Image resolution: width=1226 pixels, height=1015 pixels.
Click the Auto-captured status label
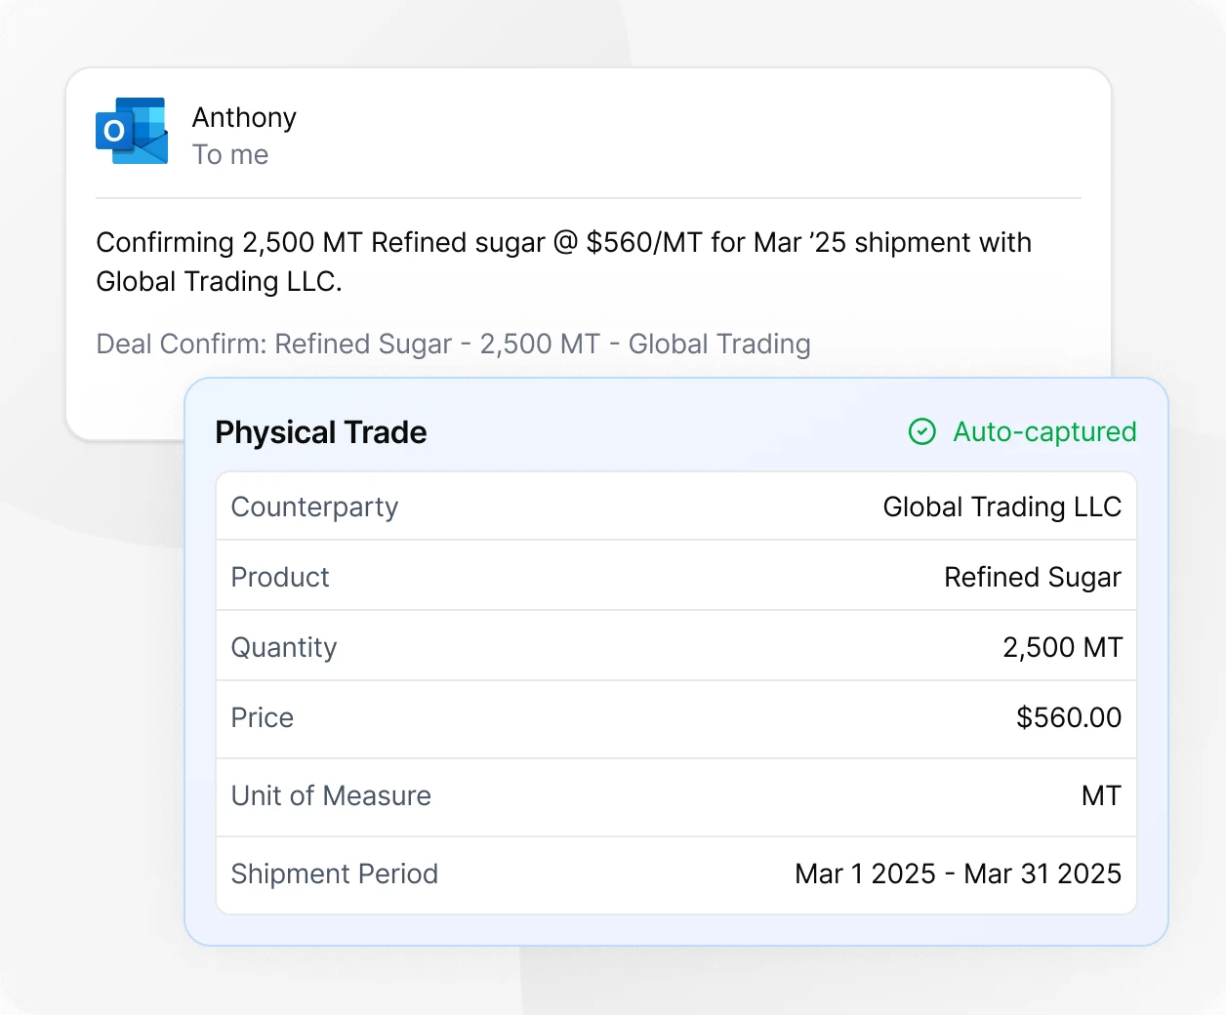point(1044,431)
